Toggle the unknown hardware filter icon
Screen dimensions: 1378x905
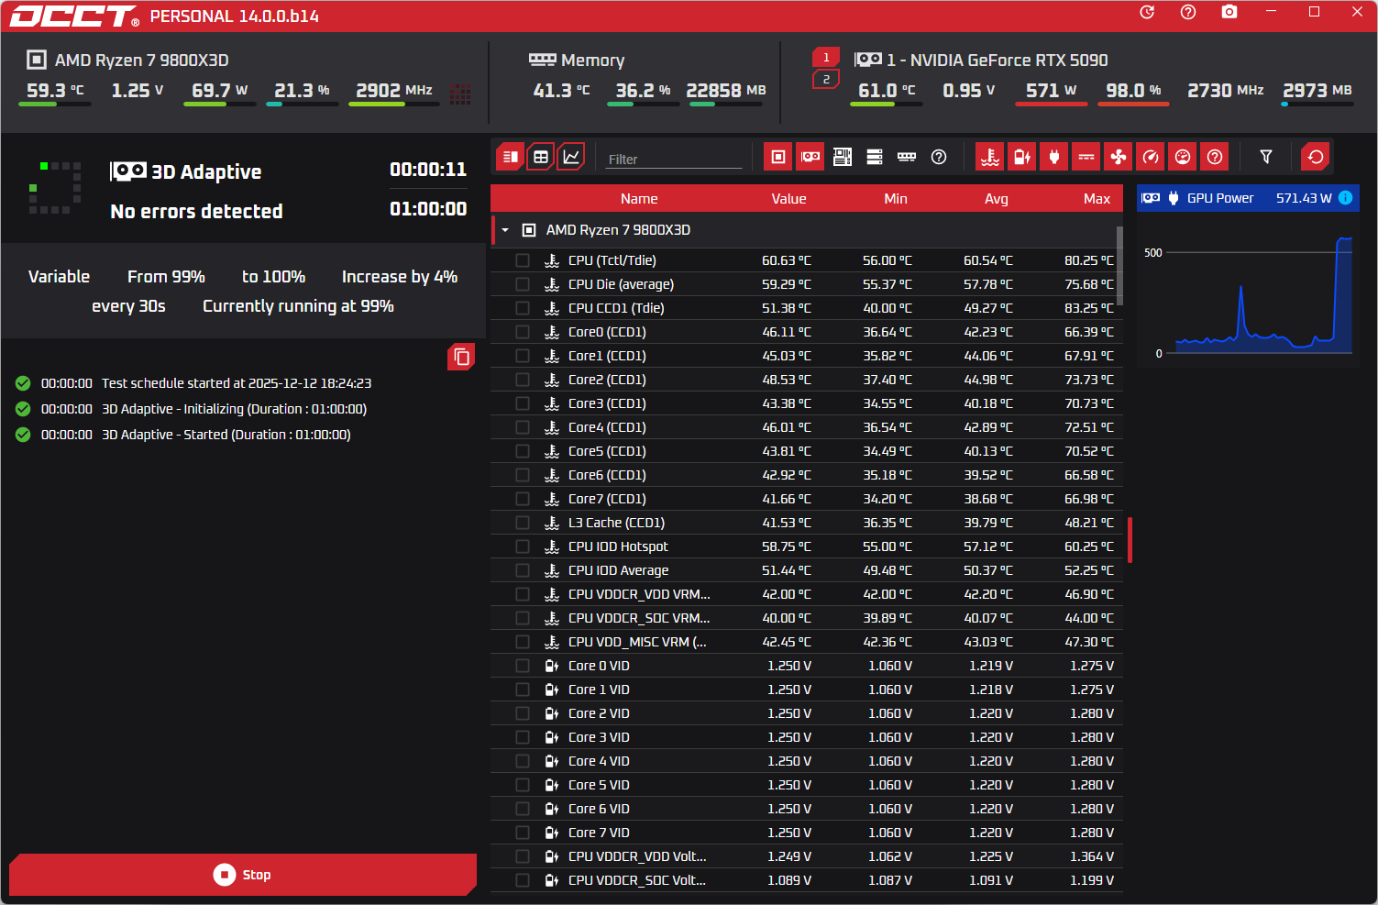pyautogui.click(x=939, y=157)
